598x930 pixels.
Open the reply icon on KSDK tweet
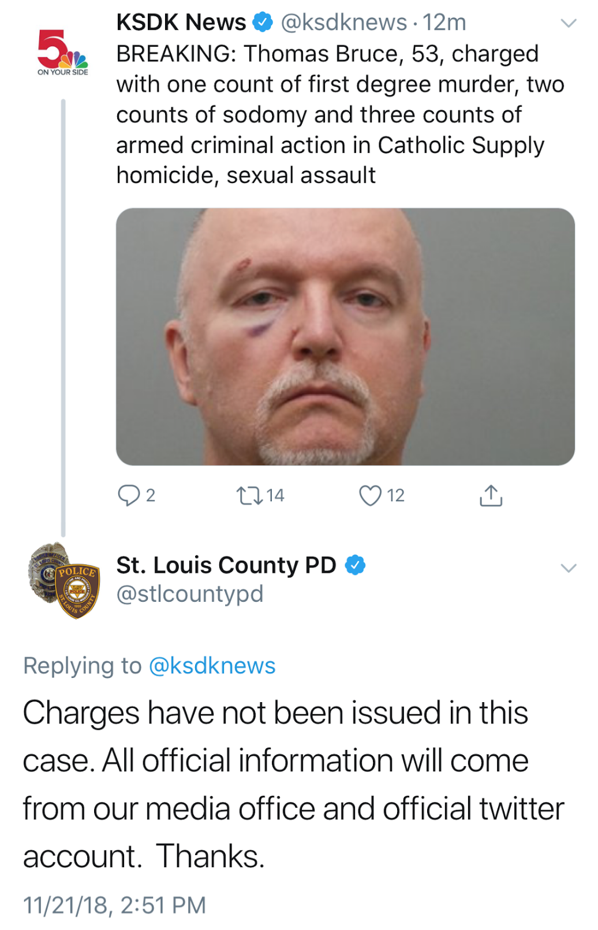point(129,496)
